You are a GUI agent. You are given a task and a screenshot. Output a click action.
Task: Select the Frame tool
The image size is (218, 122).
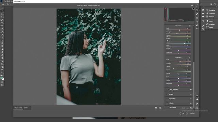click(2, 26)
